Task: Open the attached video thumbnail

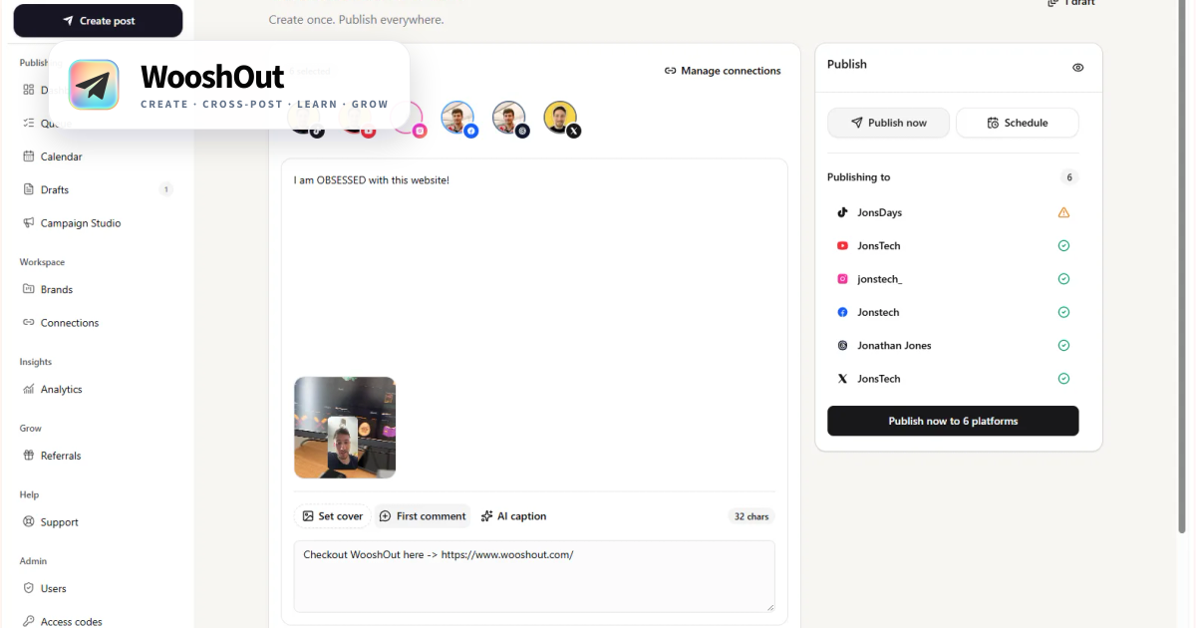Action: (345, 428)
